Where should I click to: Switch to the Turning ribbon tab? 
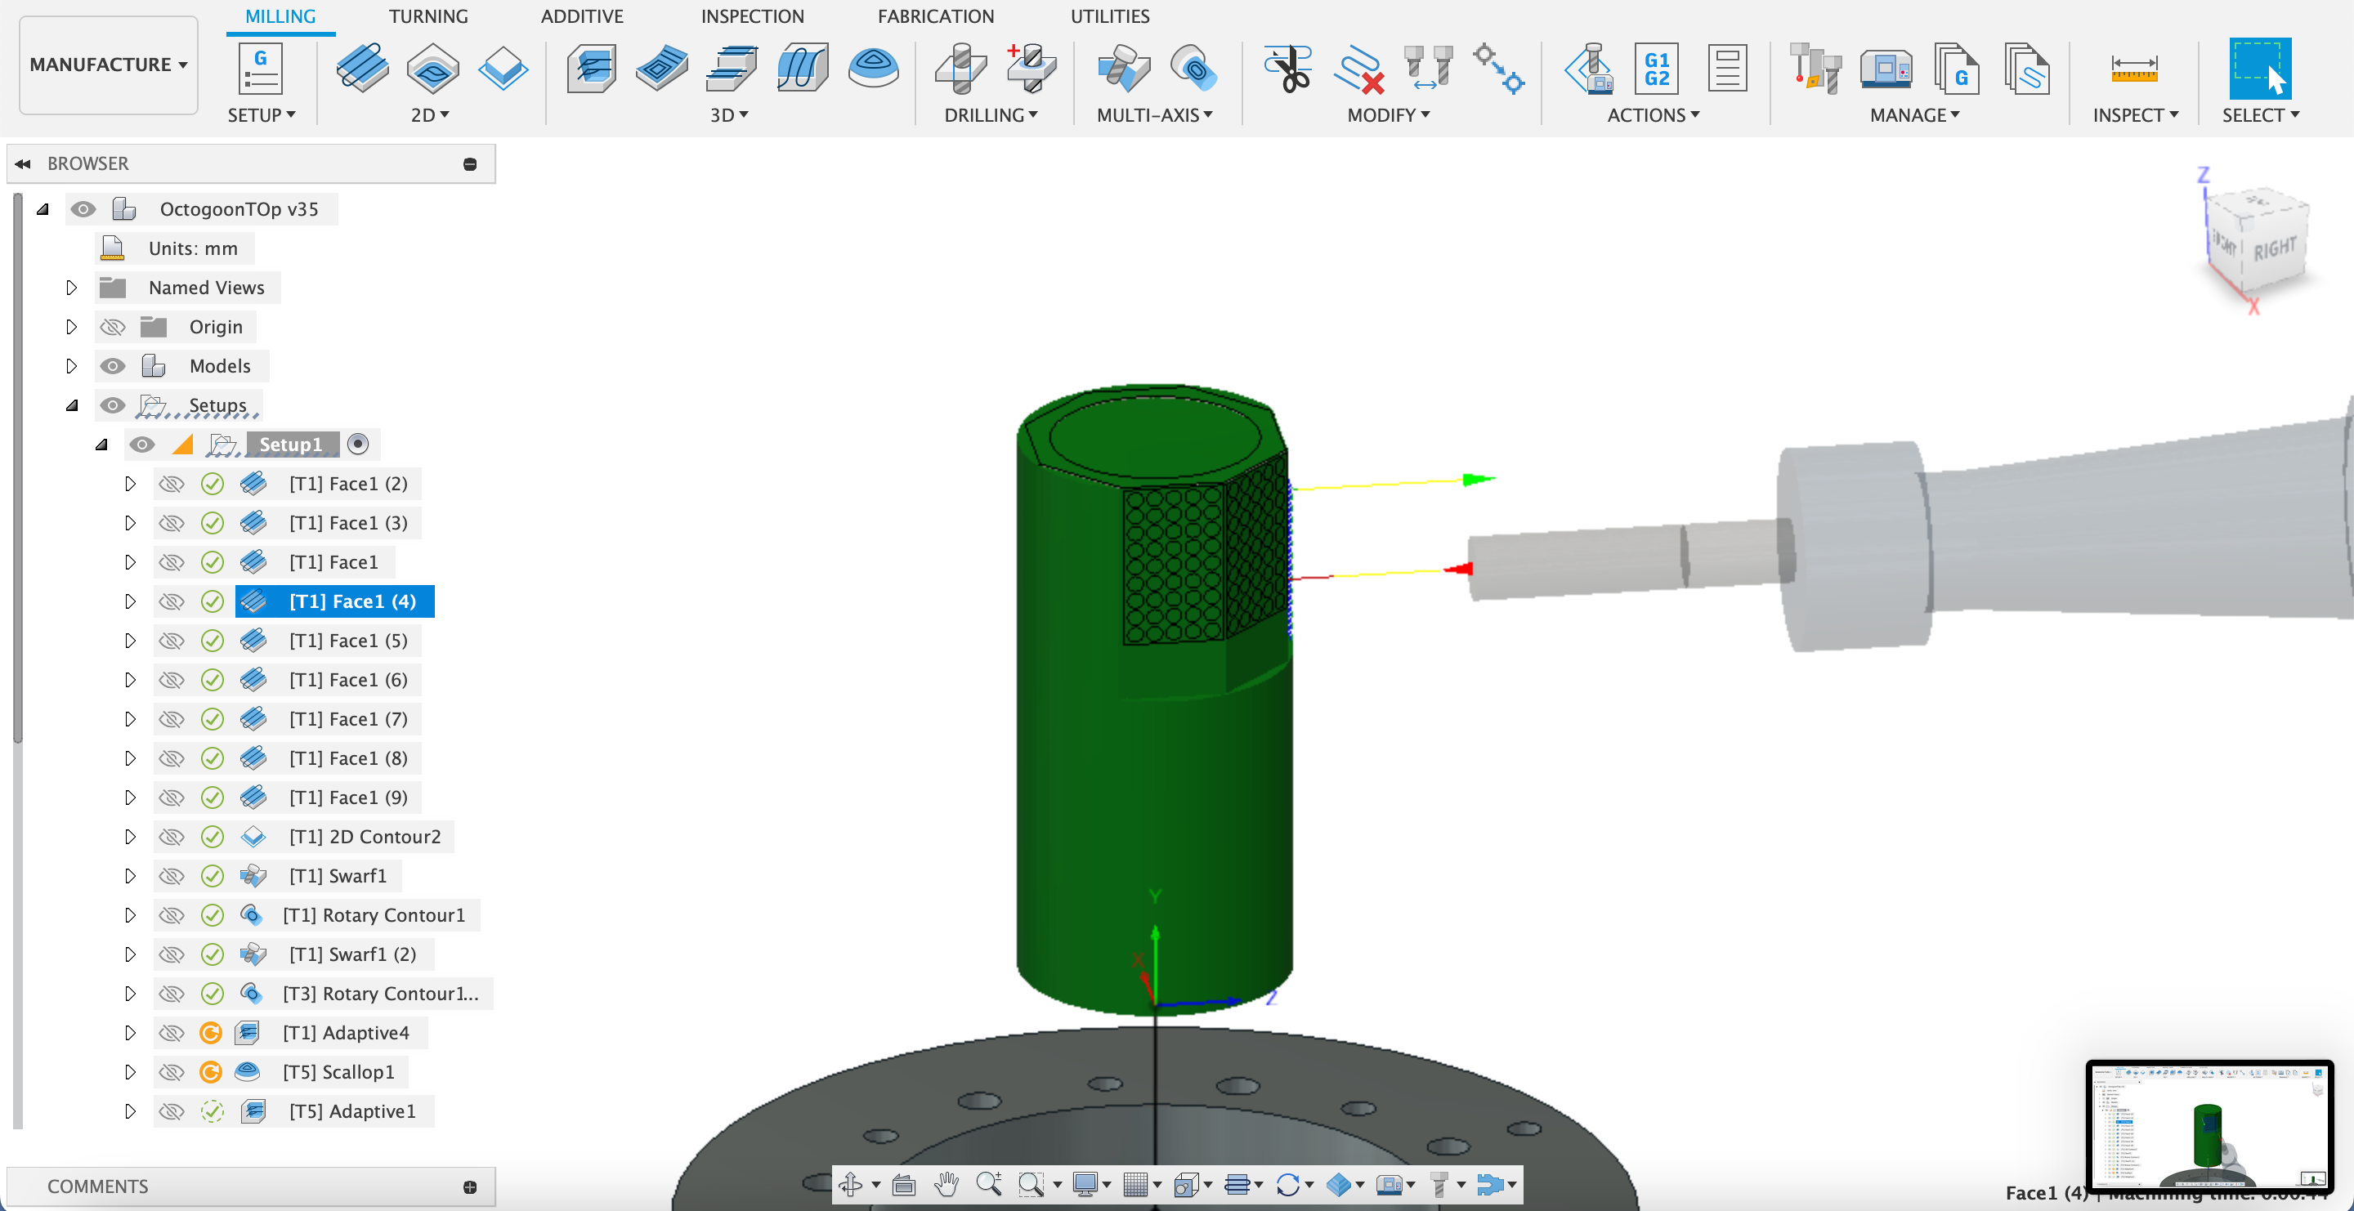[x=427, y=19]
